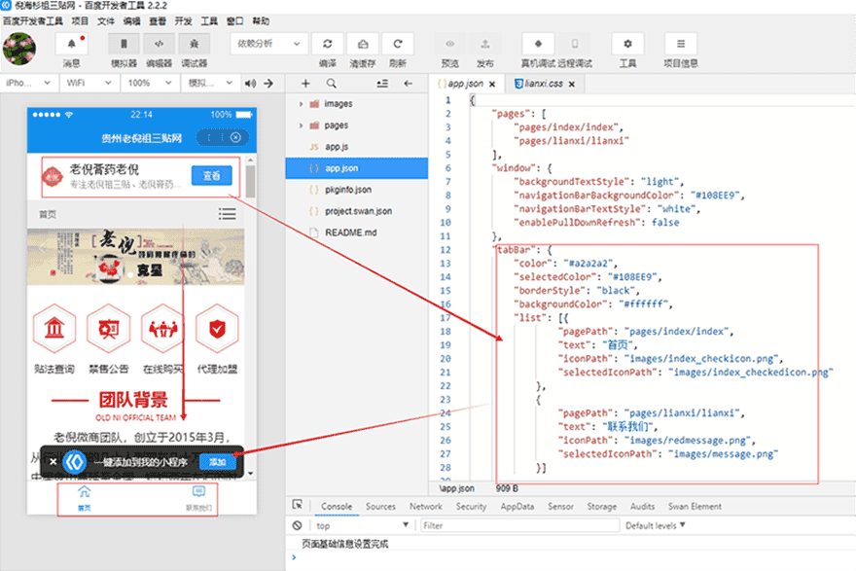Image resolution: width=856 pixels, height=571 pixels.
Task: Expand the pages folder
Action: tap(301, 125)
